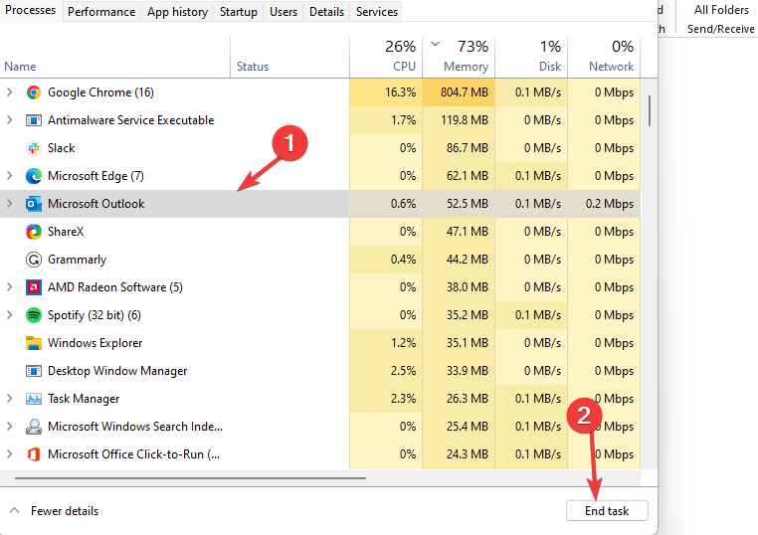Expand the Microsoft Edge (7) process group
This screenshot has height=535, width=758.
point(9,176)
